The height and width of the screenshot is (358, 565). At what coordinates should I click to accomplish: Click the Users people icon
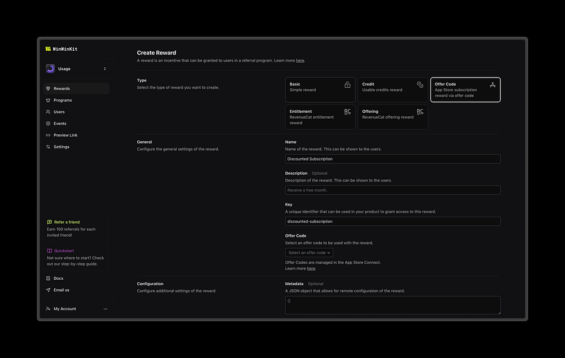click(48, 112)
